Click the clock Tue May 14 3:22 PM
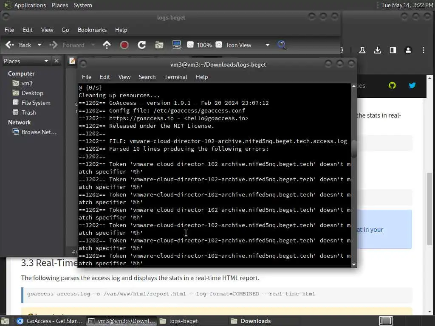The height and width of the screenshot is (326, 435). coord(407,5)
